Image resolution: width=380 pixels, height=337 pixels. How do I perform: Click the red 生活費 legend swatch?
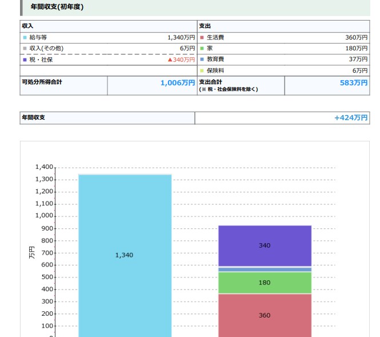coord(202,38)
